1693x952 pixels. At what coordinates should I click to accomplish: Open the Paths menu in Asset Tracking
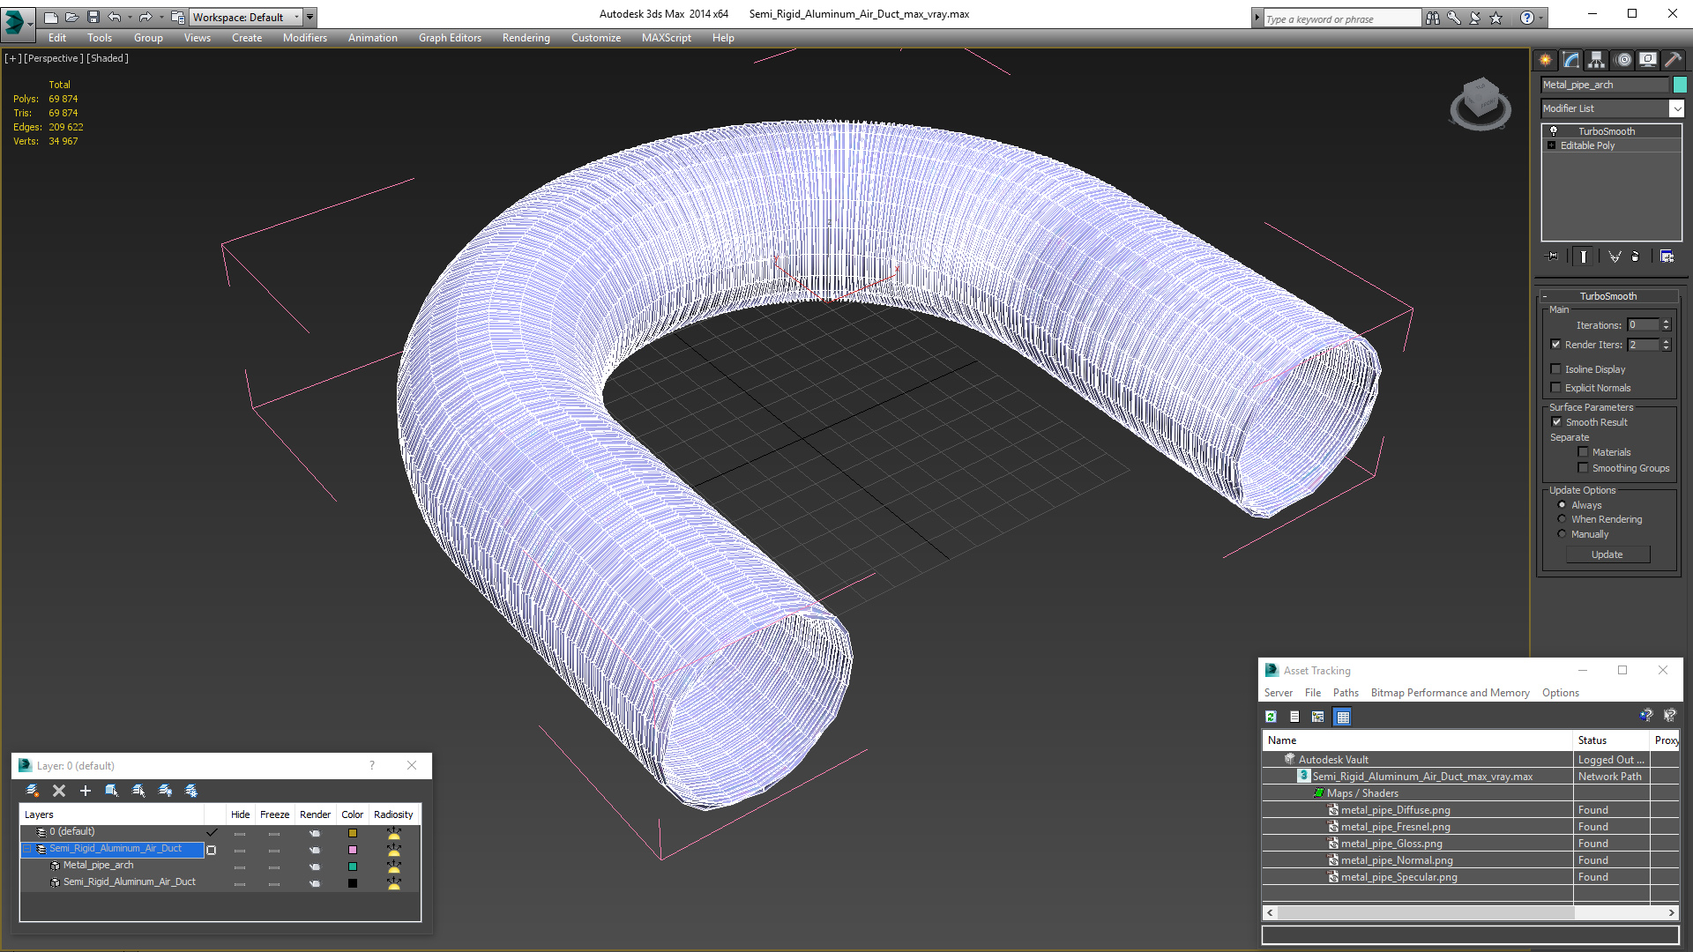(1346, 693)
